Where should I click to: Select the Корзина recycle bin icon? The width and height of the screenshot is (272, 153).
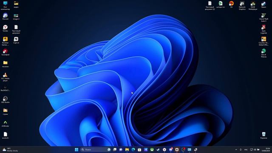263,135
